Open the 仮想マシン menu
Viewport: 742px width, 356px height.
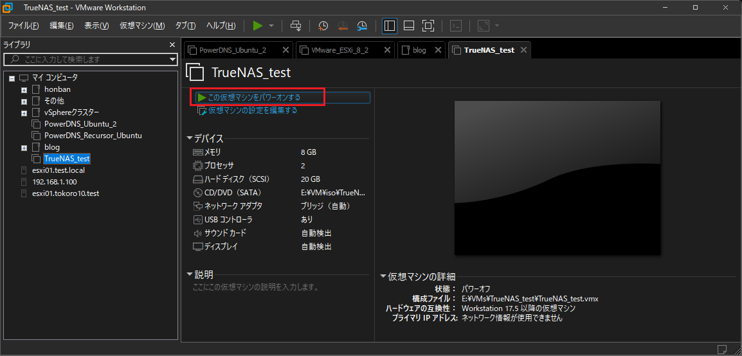(x=143, y=26)
